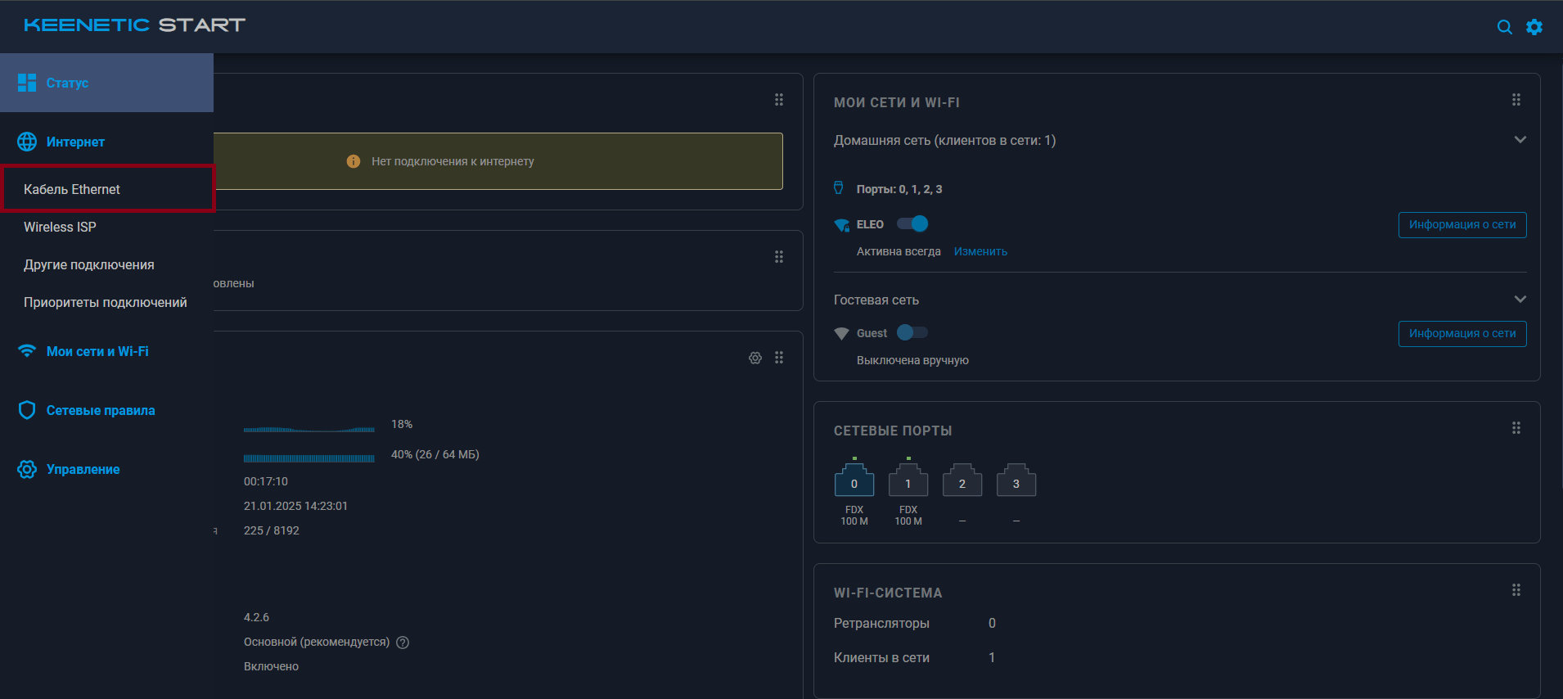Enable the Guest network toggle
Viewport: 1563px width, 699px height.
coord(912,332)
